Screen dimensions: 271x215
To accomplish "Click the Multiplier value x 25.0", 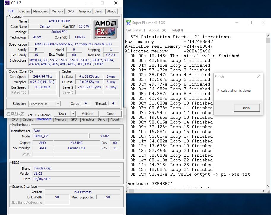I will (42, 82).
